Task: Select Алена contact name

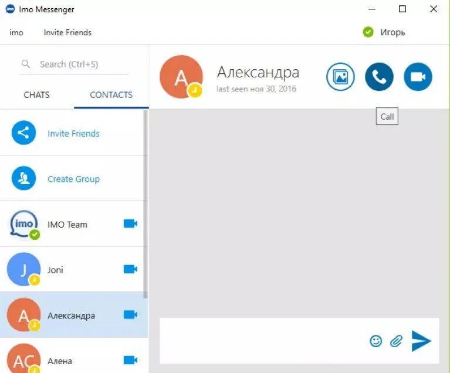Action: point(60,361)
